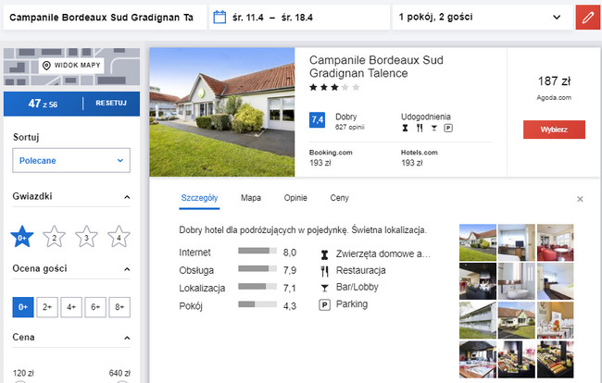Image resolution: width=602 pixels, height=383 pixels.
Task: Click the Lokalizacja 7,1 rating bar
Action: [257, 287]
